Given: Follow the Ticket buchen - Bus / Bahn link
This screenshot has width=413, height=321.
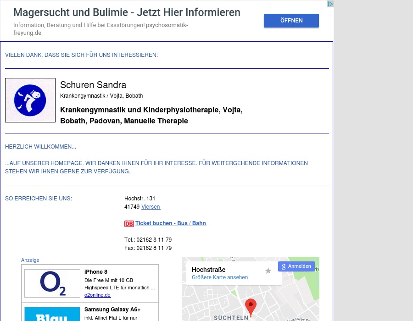Looking at the screenshot, I should 170,223.
